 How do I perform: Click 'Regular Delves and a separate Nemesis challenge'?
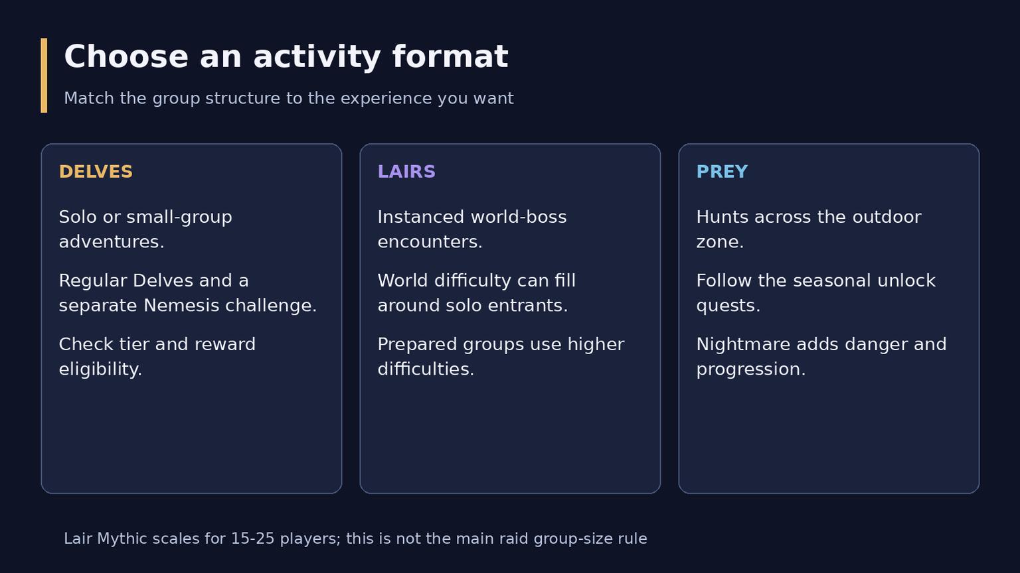coord(188,293)
